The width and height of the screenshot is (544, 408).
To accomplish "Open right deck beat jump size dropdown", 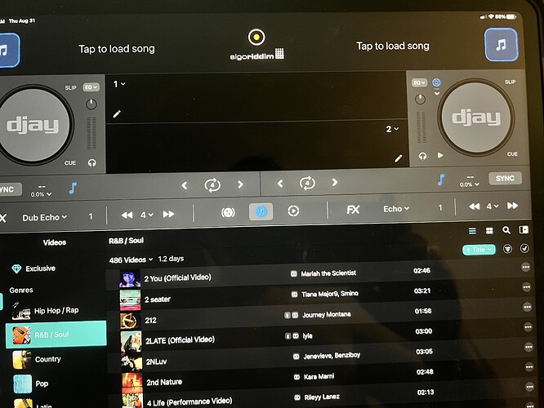I will 493,206.
